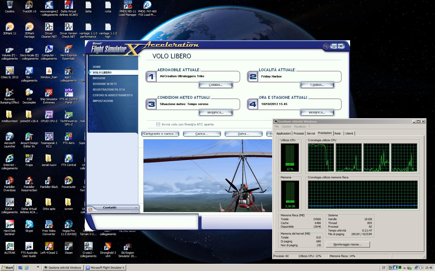Switch to Microsoft Flight Simulator X taskbar item
The height and width of the screenshot is (271, 435).
pyautogui.click(x=105, y=268)
